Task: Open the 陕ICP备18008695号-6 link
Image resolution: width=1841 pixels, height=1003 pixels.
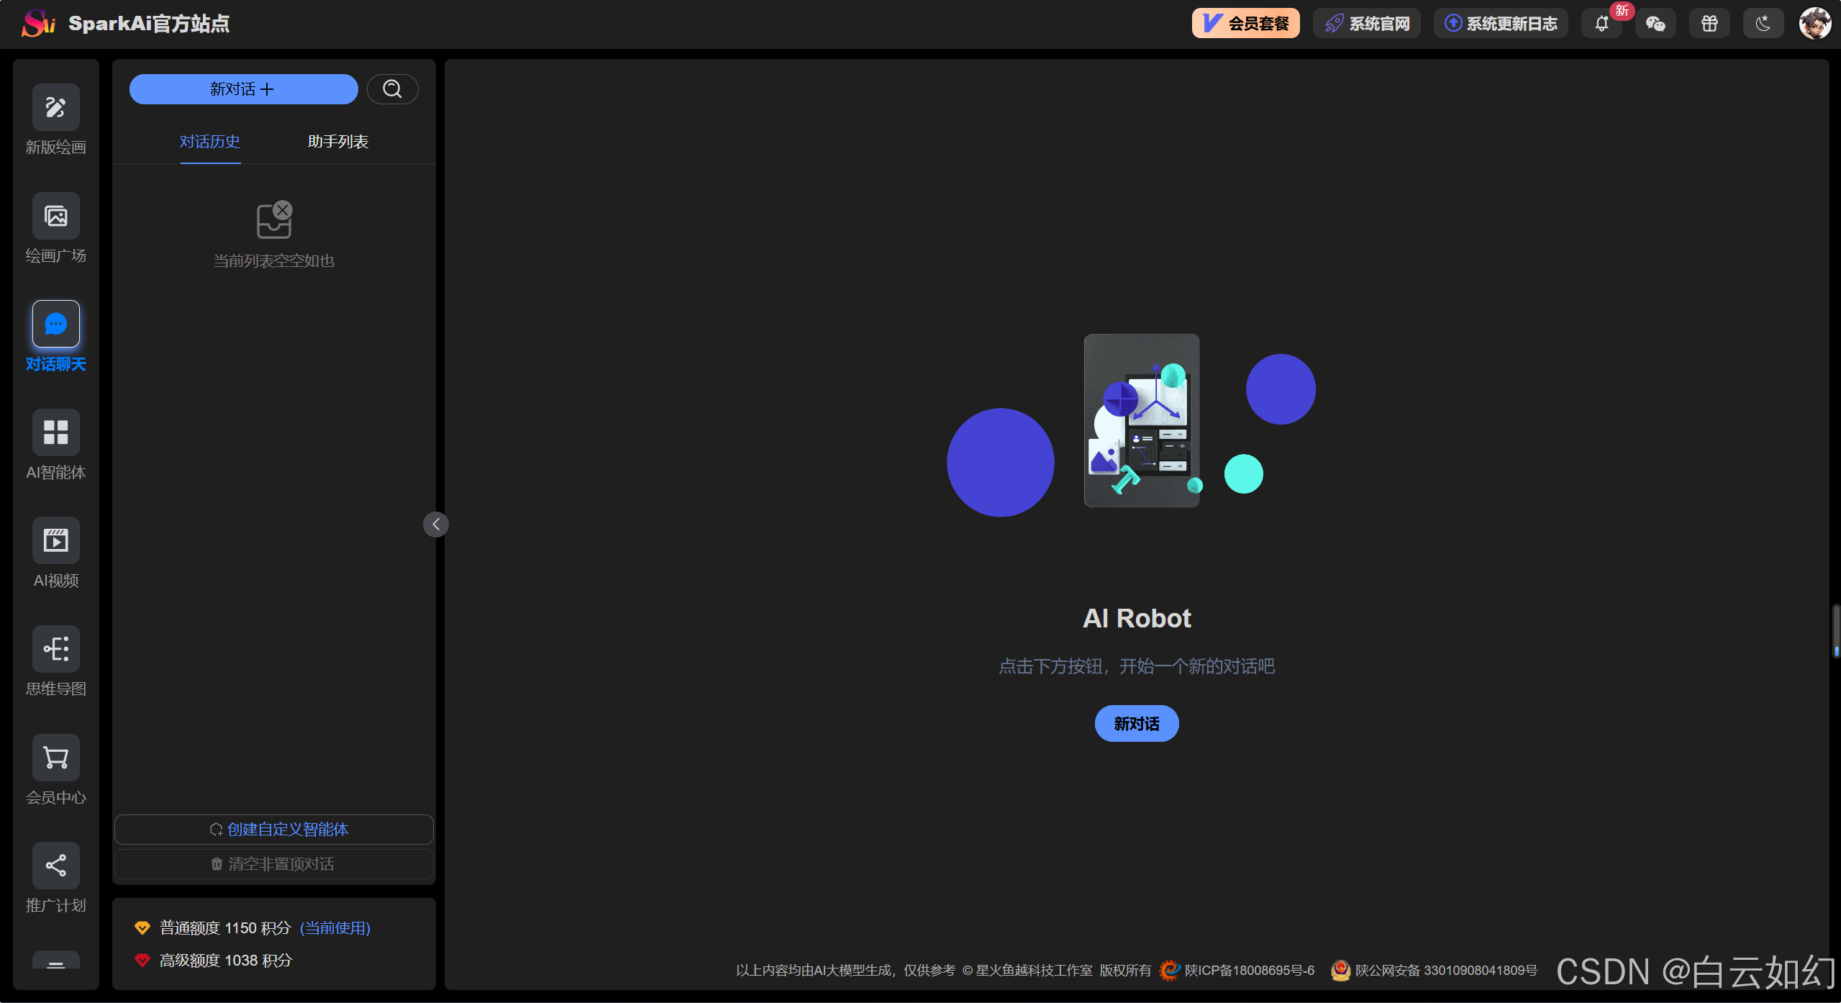Action: pyautogui.click(x=1250, y=971)
